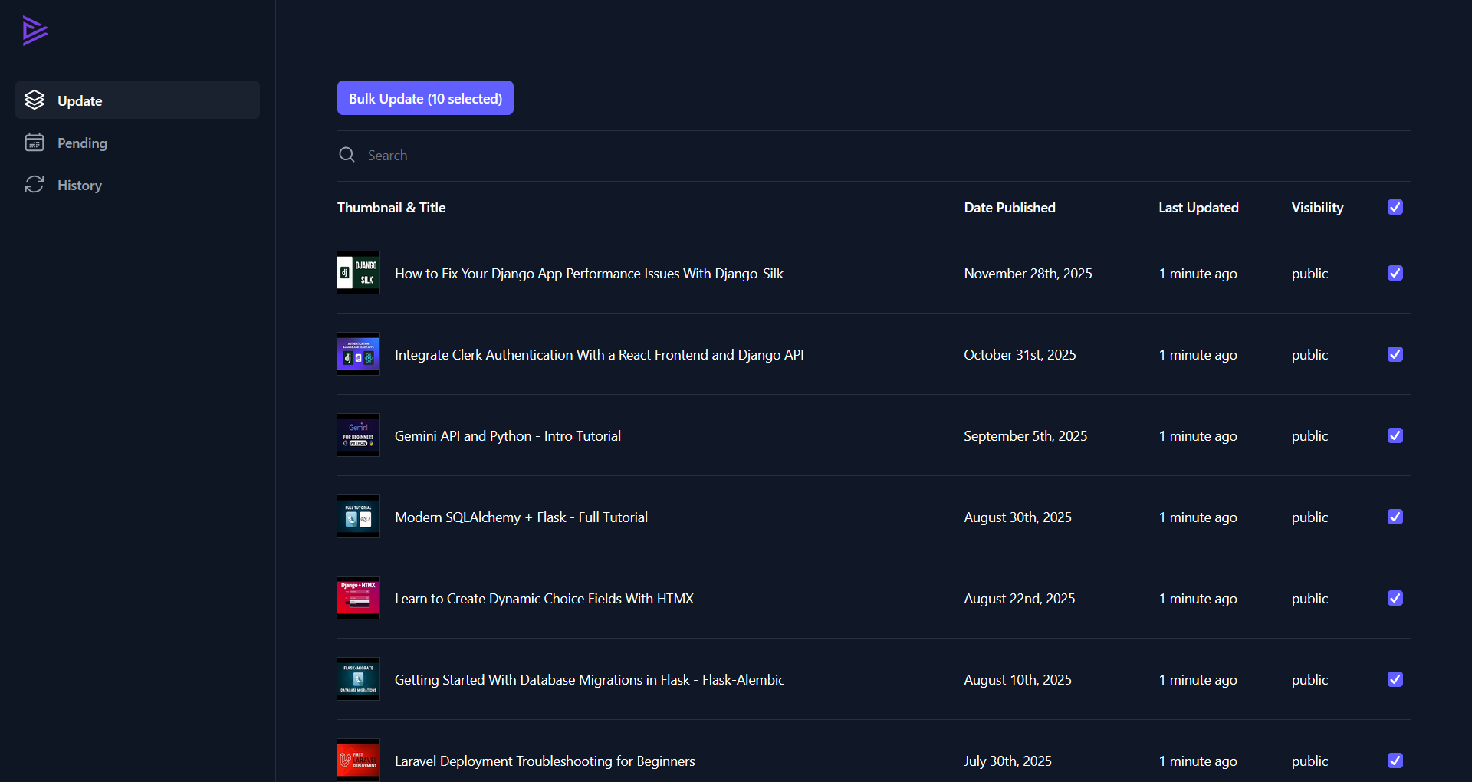Click the "Date Published" column header
Screen dimensions: 1472x782
click(x=1009, y=207)
